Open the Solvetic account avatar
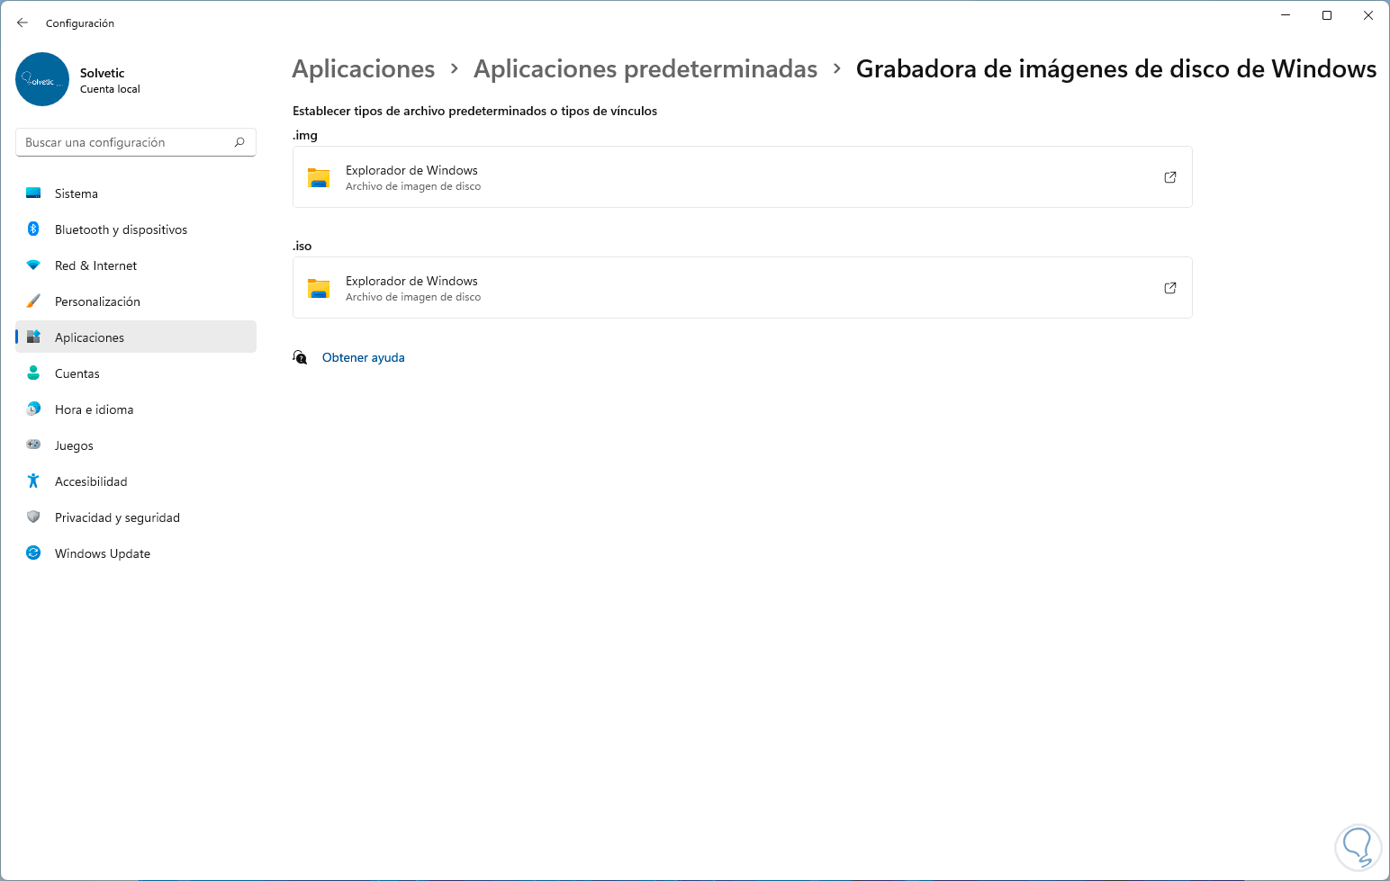This screenshot has width=1390, height=881. coord(42,79)
